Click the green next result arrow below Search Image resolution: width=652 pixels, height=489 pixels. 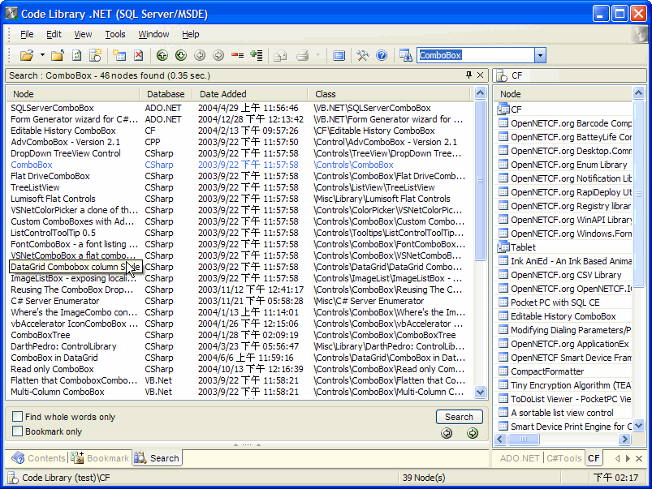(x=473, y=433)
